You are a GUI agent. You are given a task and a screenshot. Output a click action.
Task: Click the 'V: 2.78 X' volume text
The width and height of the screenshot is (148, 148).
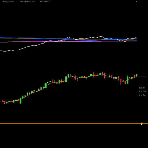click(x=142, y=91)
